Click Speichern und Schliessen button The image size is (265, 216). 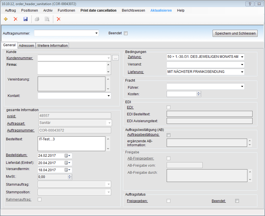point(235,33)
